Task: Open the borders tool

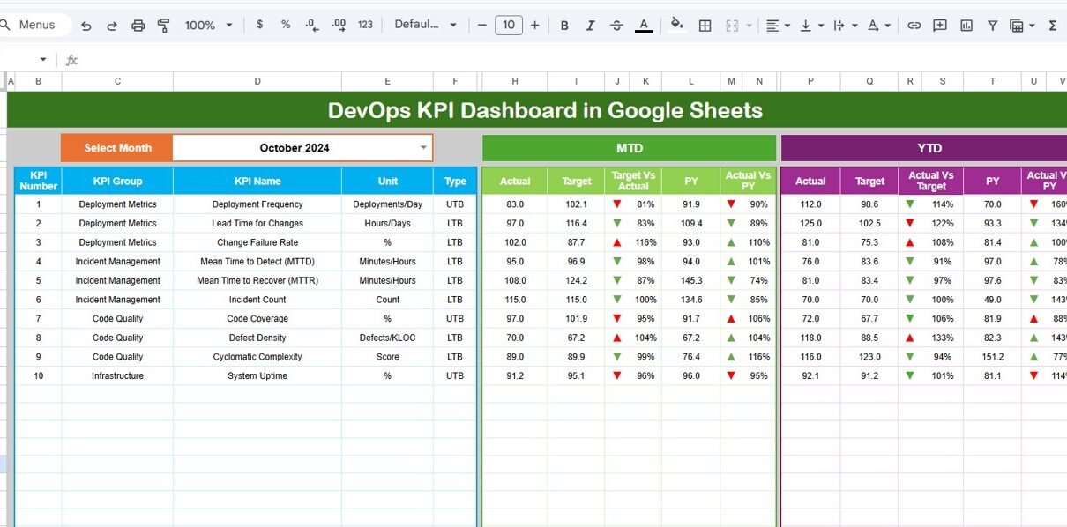Action: (x=705, y=26)
